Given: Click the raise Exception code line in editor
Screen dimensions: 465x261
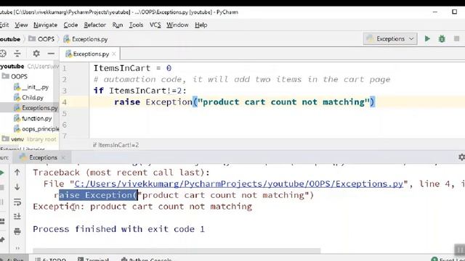Looking at the screenshot, I should click(245, 102).
